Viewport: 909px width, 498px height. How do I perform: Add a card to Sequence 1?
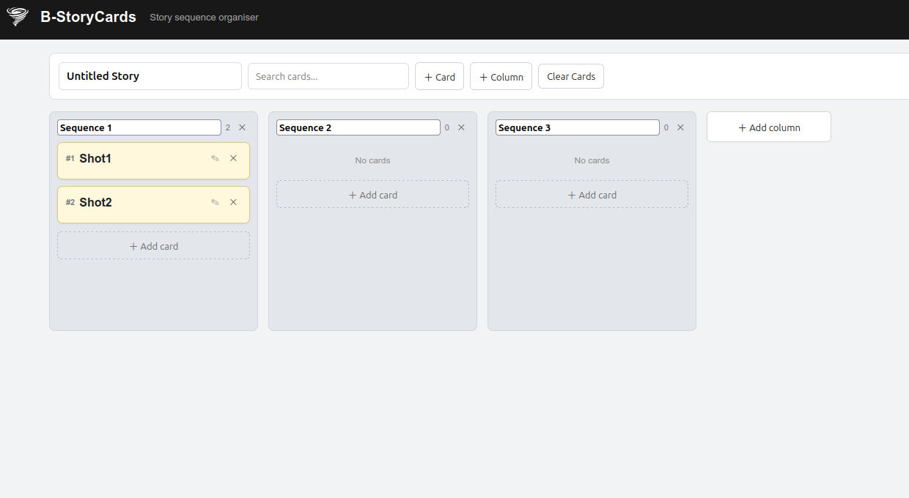(x=154, y=246)
